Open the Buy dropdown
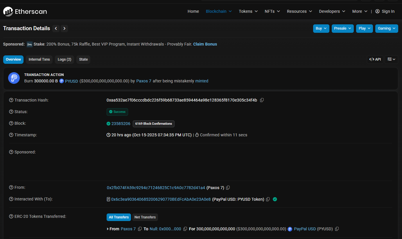 [321, 28]
